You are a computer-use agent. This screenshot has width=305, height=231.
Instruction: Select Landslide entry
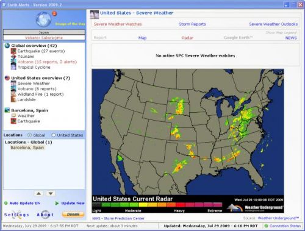(x=26, y=99)
